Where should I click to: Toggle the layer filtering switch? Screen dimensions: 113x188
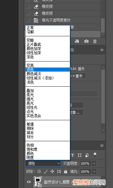(95, 155)
